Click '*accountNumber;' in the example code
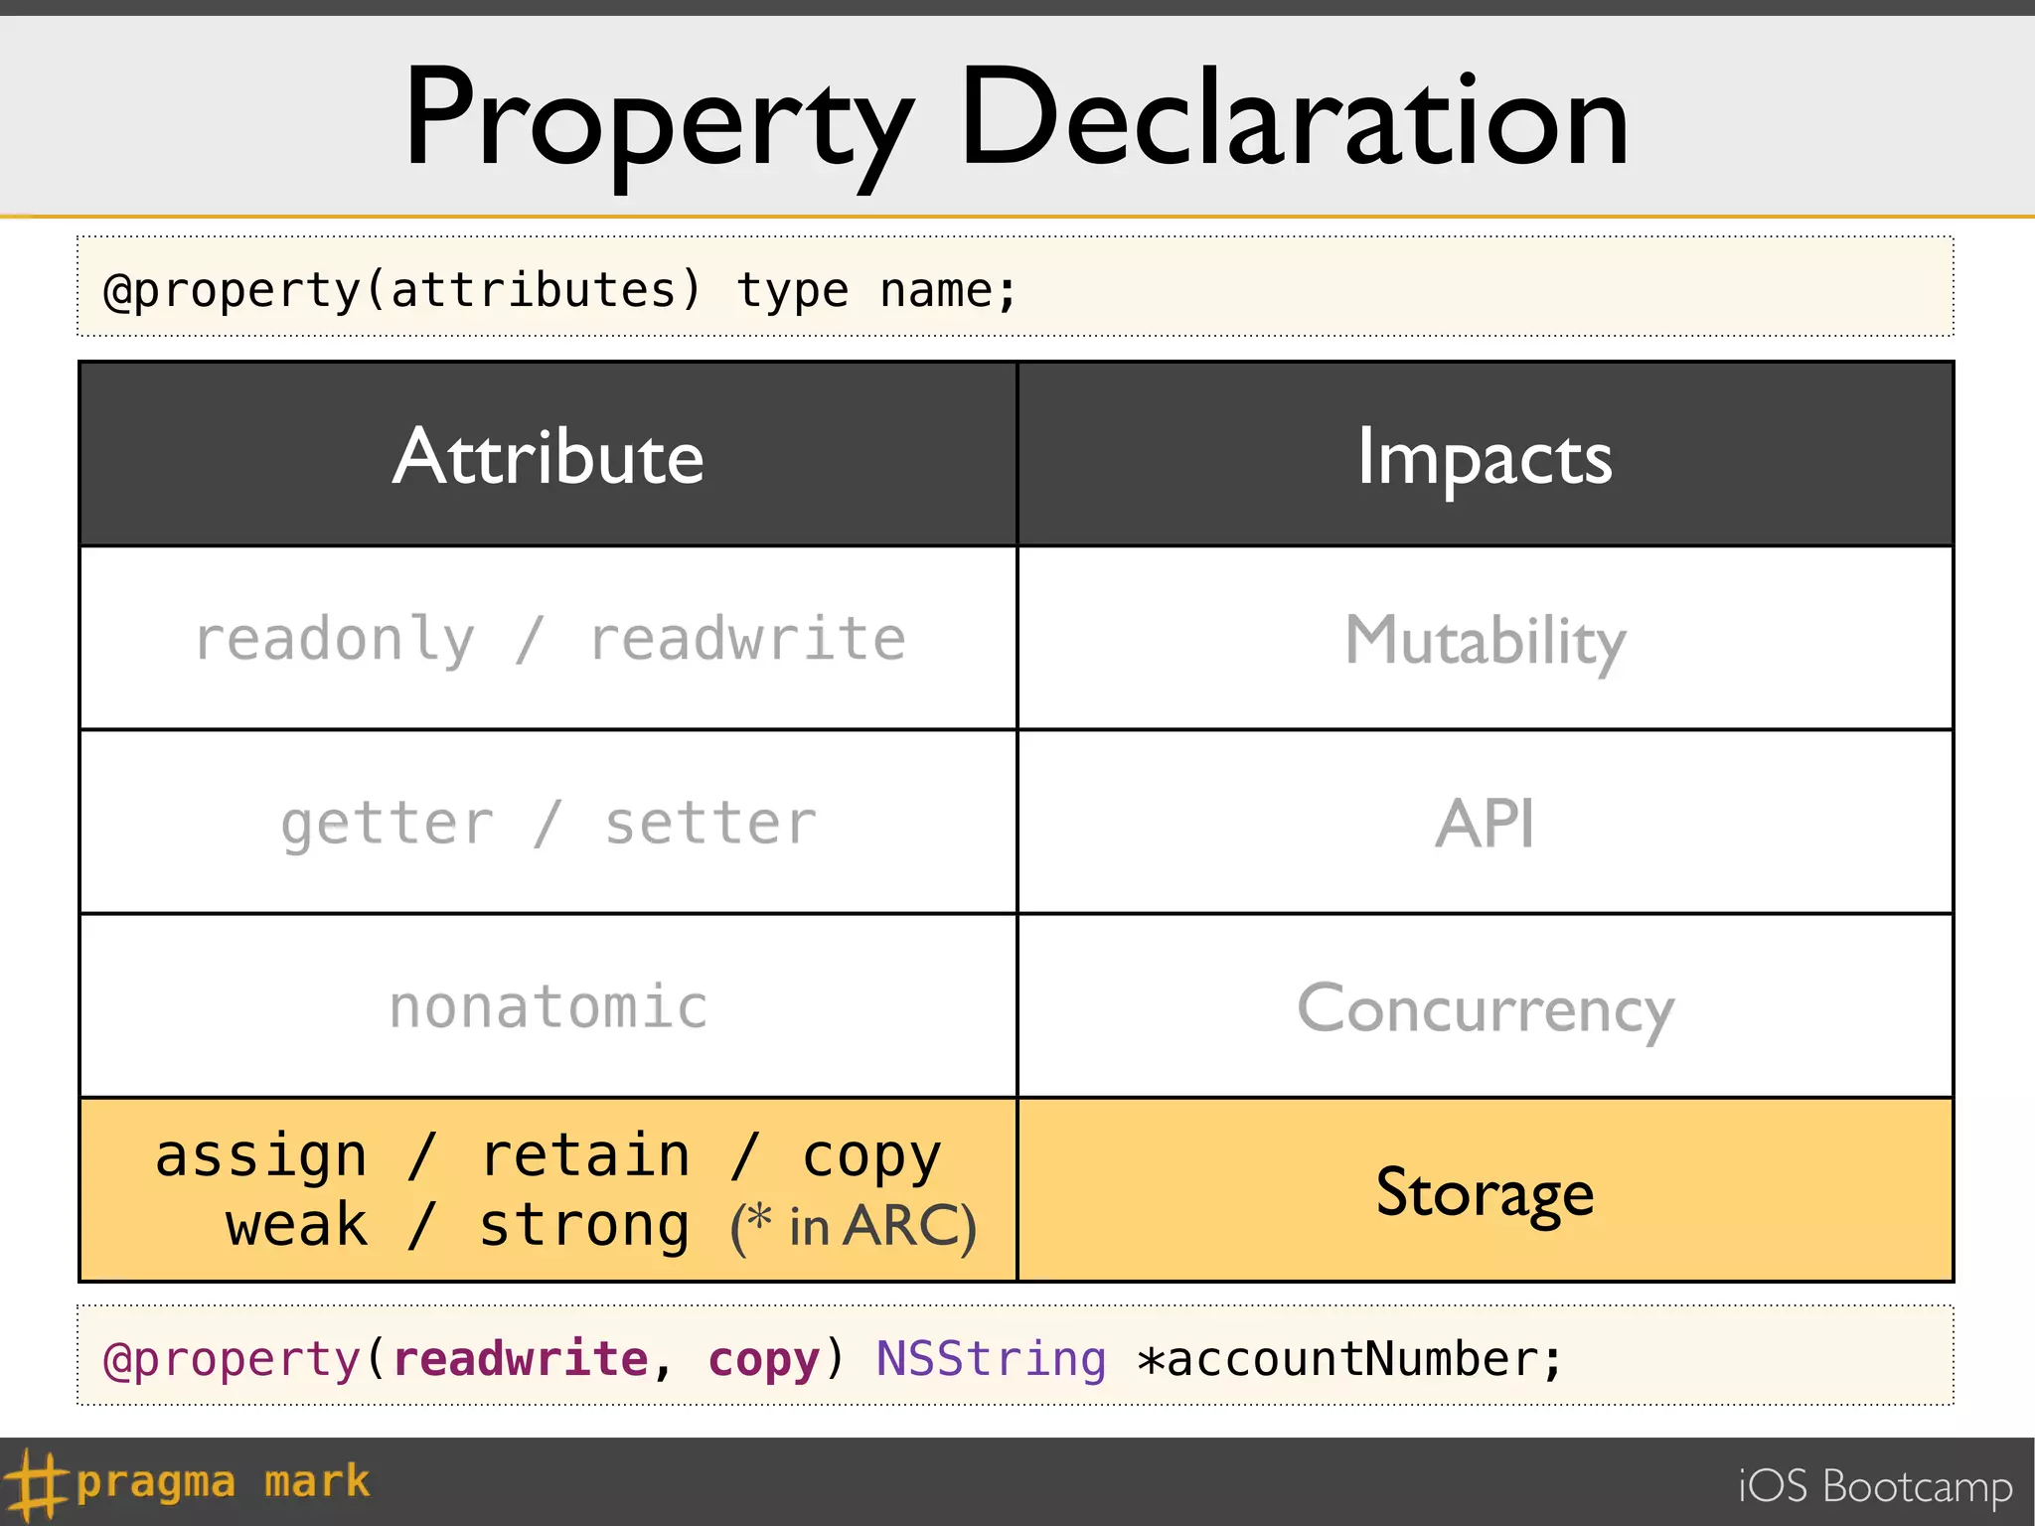This screenshot has height=1526, width=2035. tap(1350, 1358)
